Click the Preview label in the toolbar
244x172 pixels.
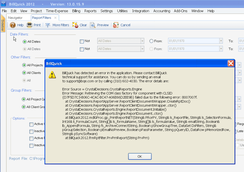[x=103, y=25]
